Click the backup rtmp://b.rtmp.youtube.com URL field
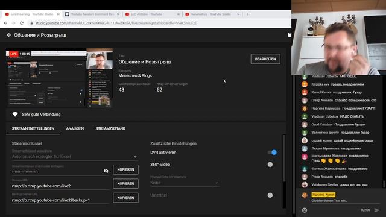This screenshot has height=217, width=386. point(60,200)
